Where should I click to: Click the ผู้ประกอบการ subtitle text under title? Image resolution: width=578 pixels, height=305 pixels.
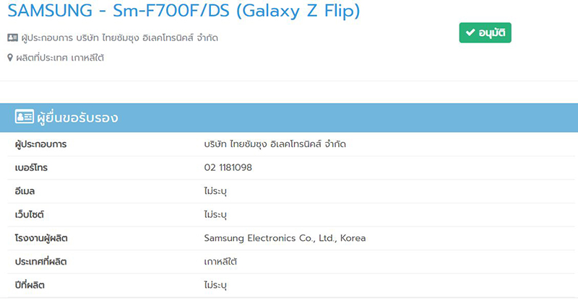pyautogui.click(x=120, y=38)
